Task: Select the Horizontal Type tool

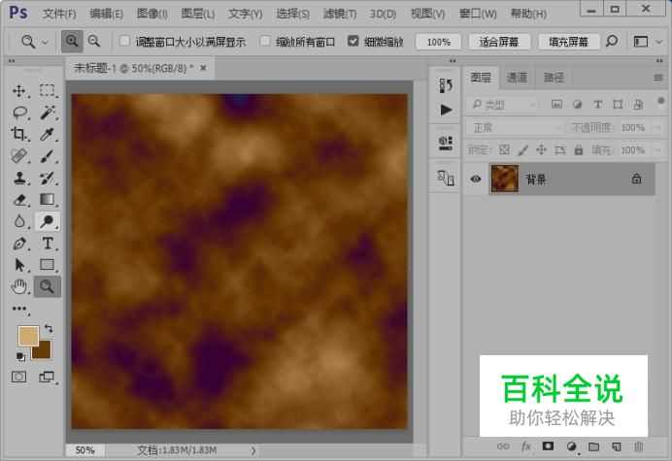Action: pos(48,244)
